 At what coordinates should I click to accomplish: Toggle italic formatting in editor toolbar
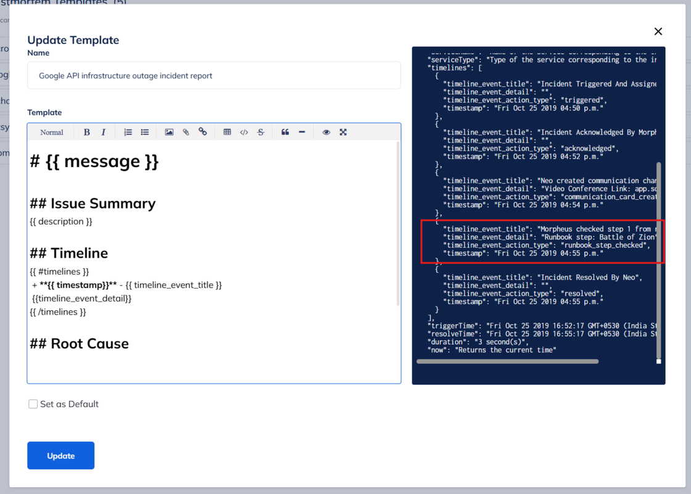pos(103,132)
